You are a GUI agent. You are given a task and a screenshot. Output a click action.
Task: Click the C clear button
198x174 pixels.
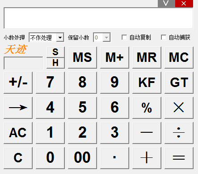(x=18, y=158)
